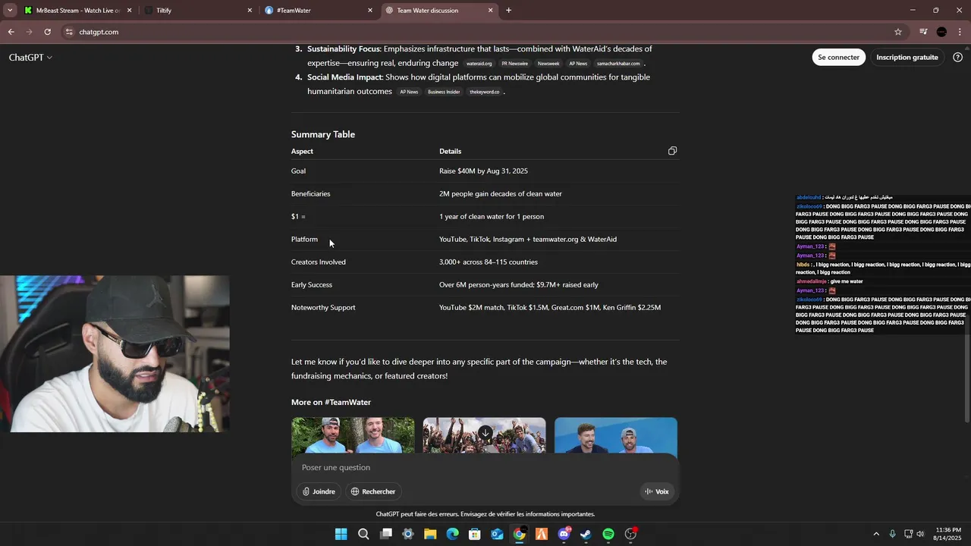Image resolution: width=971 pixels, height=546 pixels.
Task: Open Chrome profile avatar
Action: (941, 32)
